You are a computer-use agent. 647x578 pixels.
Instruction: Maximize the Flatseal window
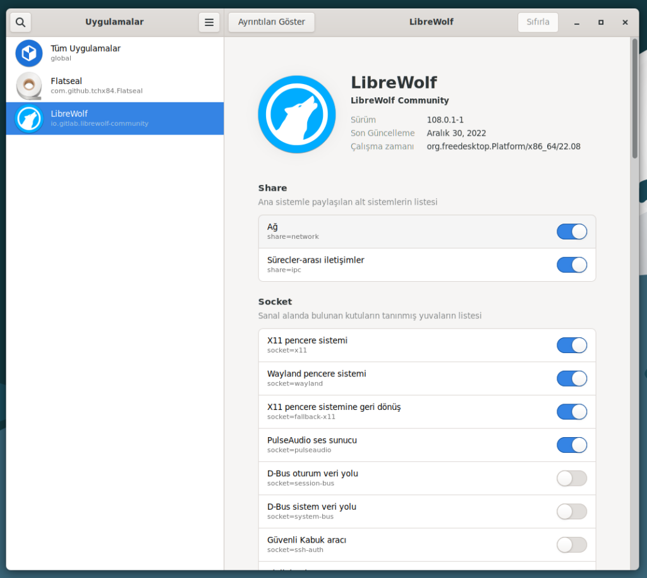[x=601, y=22]
